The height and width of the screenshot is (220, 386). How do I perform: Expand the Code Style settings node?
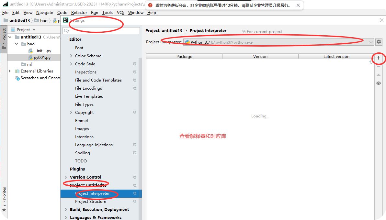point(71,64)
